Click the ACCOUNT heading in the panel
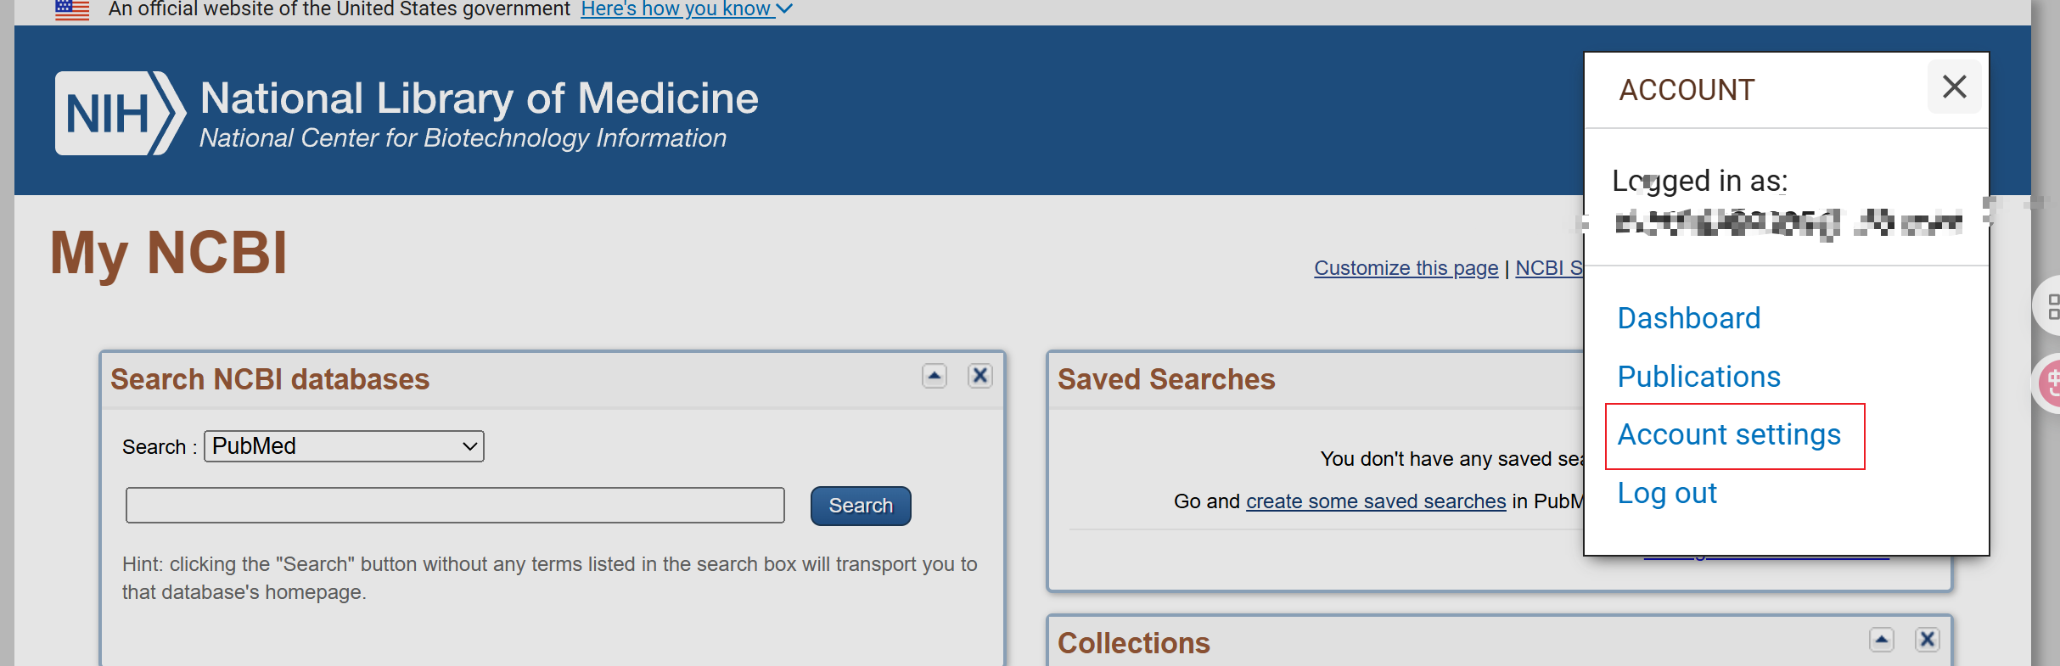 [1687, 90]
